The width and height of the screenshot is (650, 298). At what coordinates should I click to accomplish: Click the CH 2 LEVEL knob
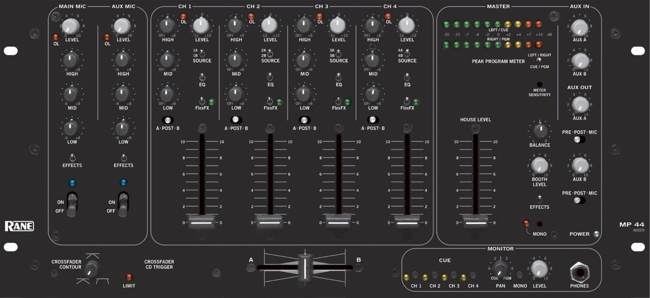coord(269,26)
